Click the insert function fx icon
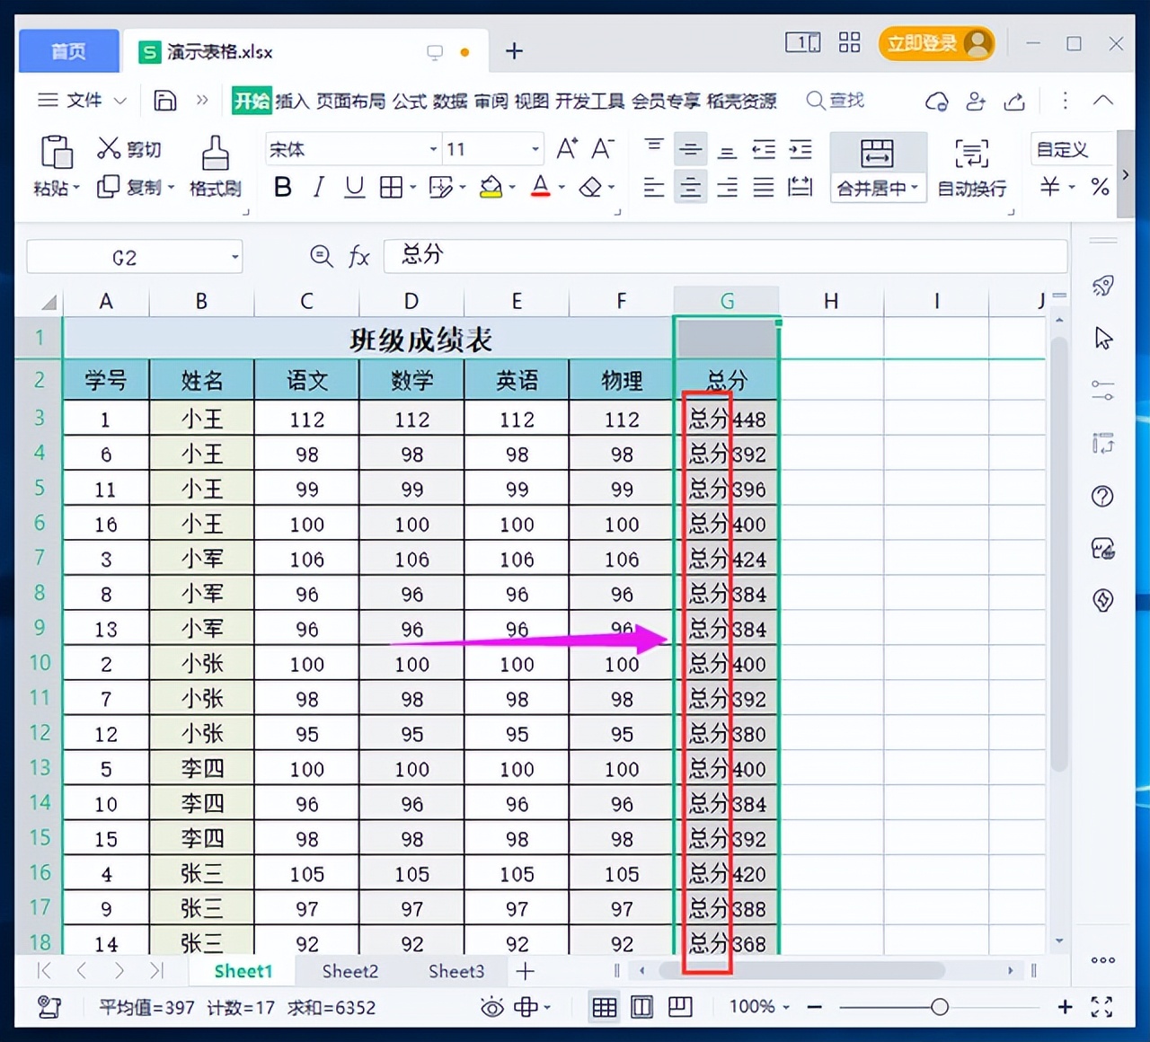Image resolution: width=1150 pixels, height=1042 pixels. coord(358,257)
